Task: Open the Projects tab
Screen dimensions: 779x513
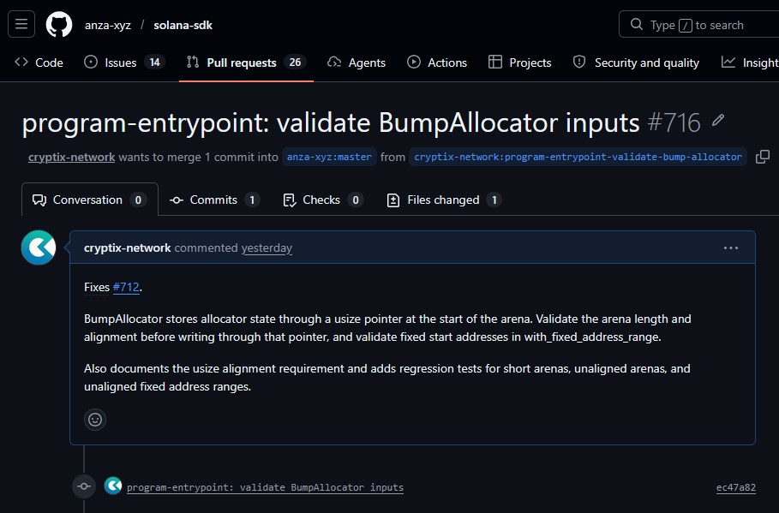Action: [x=519, y=63]
